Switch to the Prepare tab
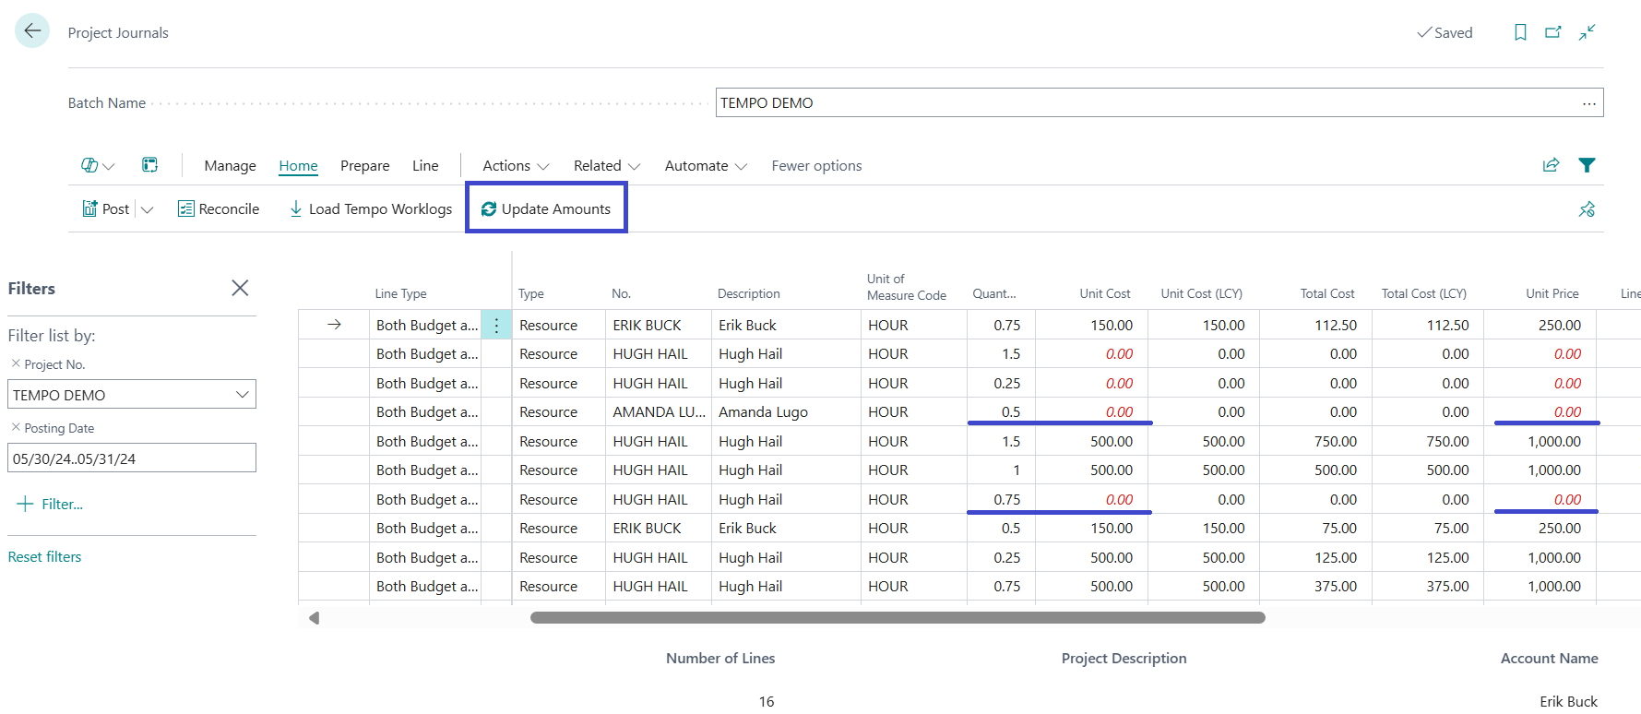 point(364,166)
